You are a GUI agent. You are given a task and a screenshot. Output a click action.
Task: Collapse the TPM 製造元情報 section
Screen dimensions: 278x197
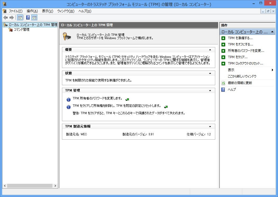pyautogui.click(x=210, y=126)
